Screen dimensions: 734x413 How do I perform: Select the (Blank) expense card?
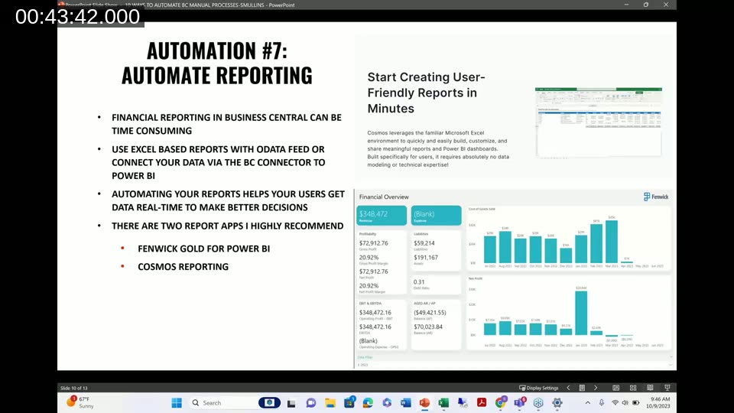(436, 216)
